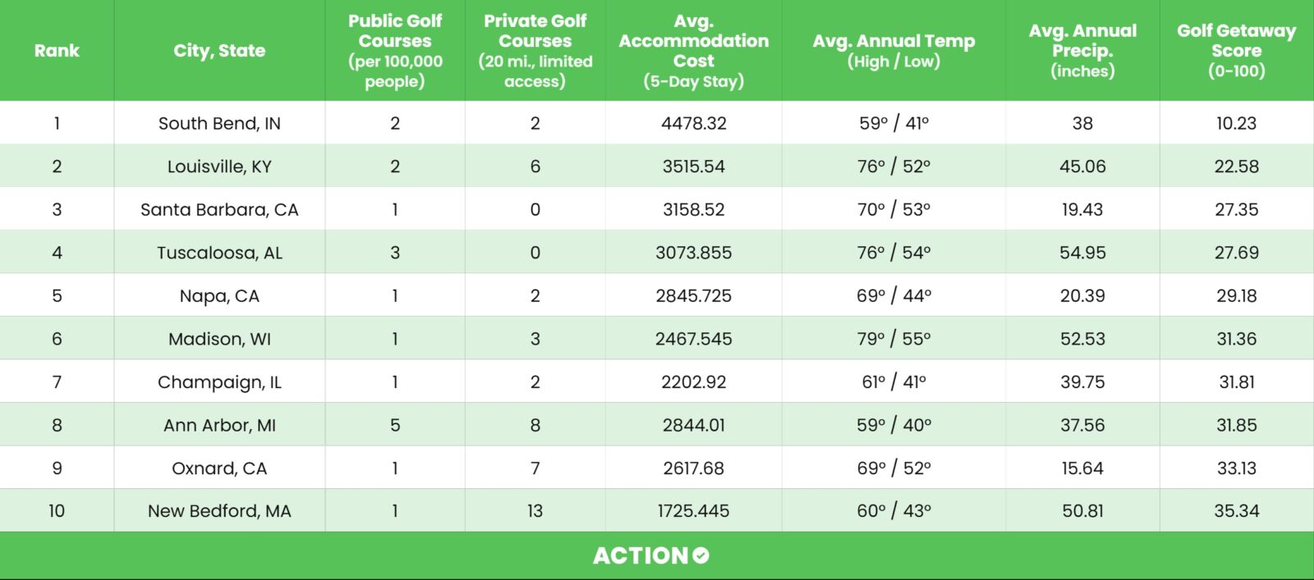The height and width of the screenshot is (580, 1314).
Task: Click the Private Golf Courses header
Action: click(x=535, y=51)
